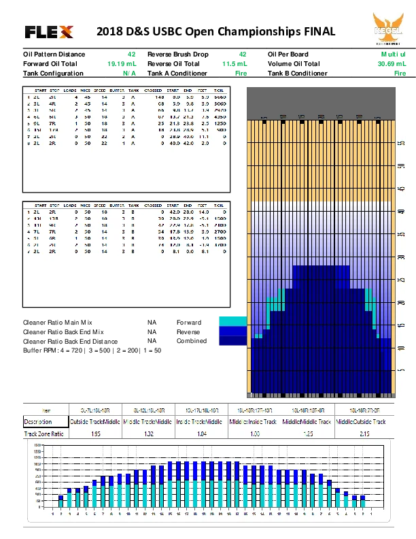This screenshot has height=539, width=416.
Task: Click the LOADS header in forward table
Action: (70, 91)
